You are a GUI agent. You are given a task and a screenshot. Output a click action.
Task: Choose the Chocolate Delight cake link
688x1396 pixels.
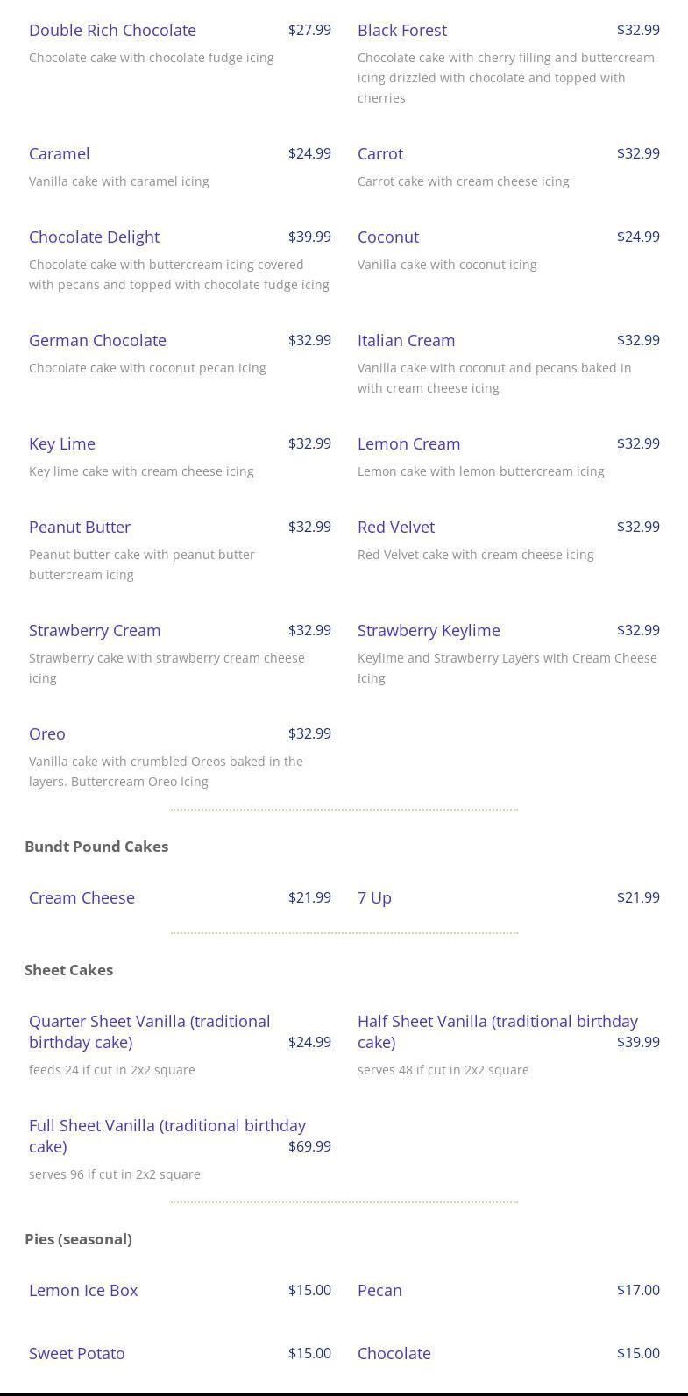94,237
